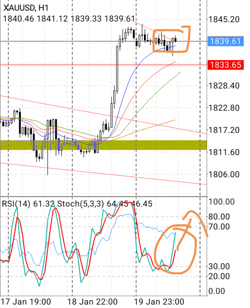Click the long wick candle dipping below 1806.00
Screen dimensions: 250x308
point(48,147)
